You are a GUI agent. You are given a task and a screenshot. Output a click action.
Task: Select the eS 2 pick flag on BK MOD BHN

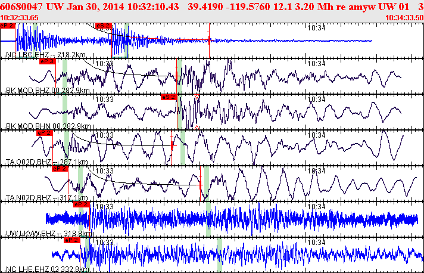169,97
